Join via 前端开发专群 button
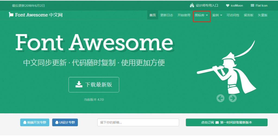The width and height of the screenshot is (278, 140). point(35,122)
